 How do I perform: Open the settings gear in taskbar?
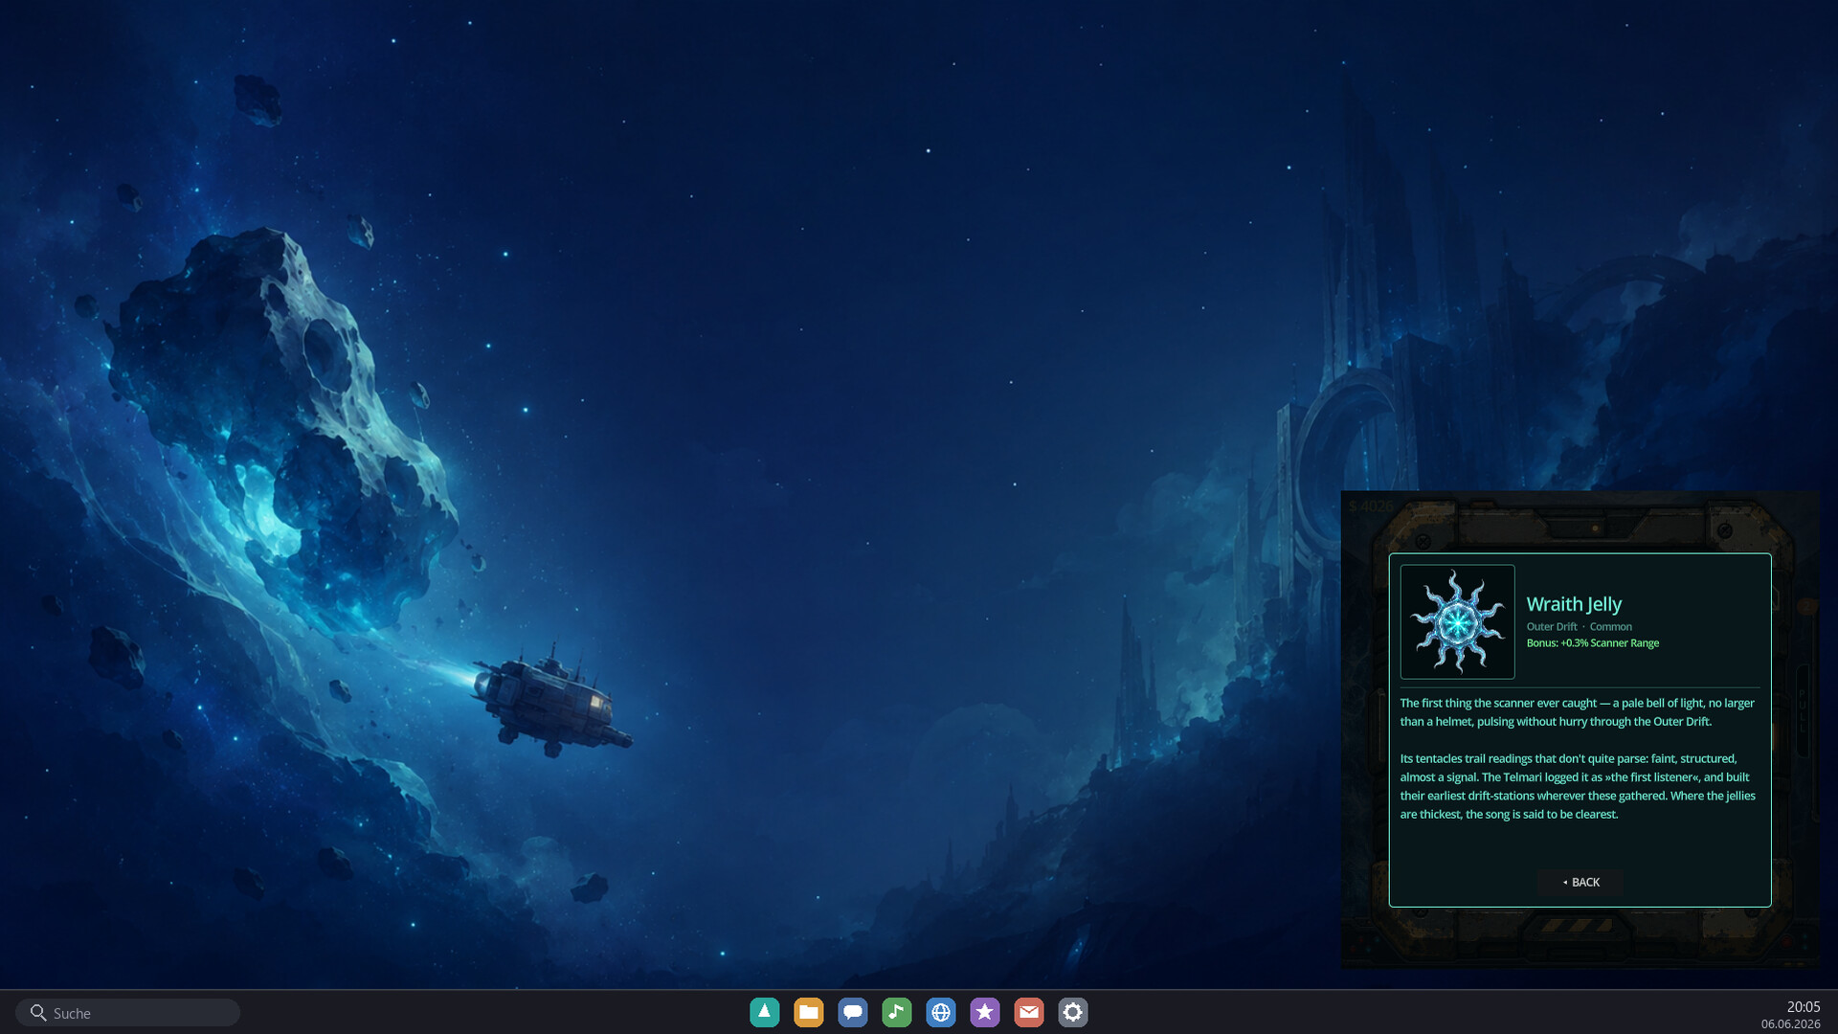tap(1072, 1012)
